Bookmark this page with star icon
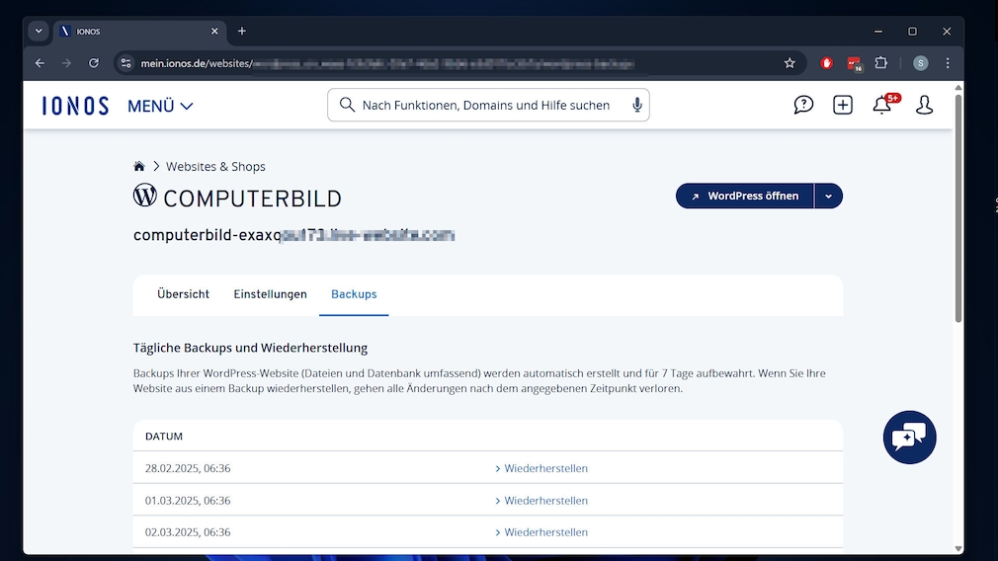Image resolution: width=998 pixels, height=561 pixels. point(790,63)
